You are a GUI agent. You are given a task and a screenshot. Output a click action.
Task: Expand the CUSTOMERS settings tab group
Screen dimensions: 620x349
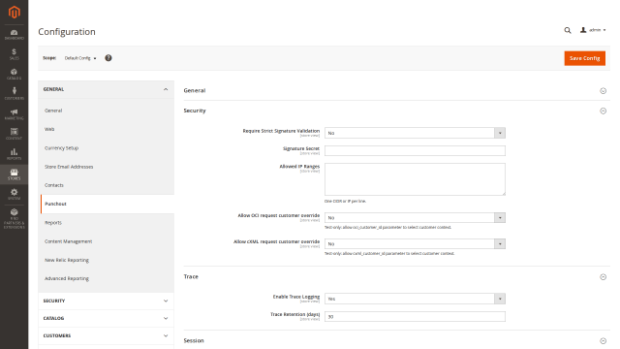click(106, 335)
